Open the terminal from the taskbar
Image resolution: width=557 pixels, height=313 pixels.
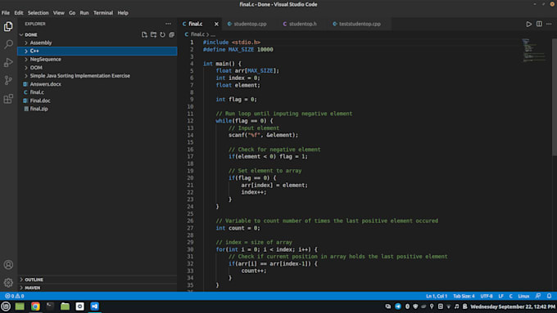(x=50, y=306)
